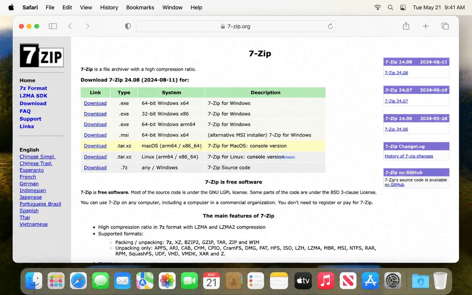Open Maps from the Dock
The width and height of the screenshot is (472, 295).
[145, 280]
